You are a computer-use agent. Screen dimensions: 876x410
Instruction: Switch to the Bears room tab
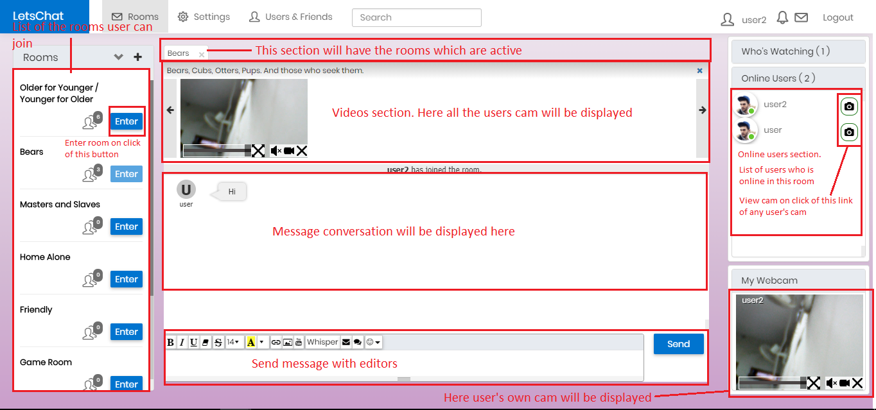coord(179,53)
